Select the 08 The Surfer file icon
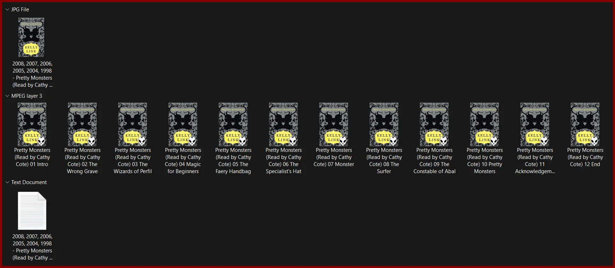Screen dimensions: 615x268 pos(384,124)
